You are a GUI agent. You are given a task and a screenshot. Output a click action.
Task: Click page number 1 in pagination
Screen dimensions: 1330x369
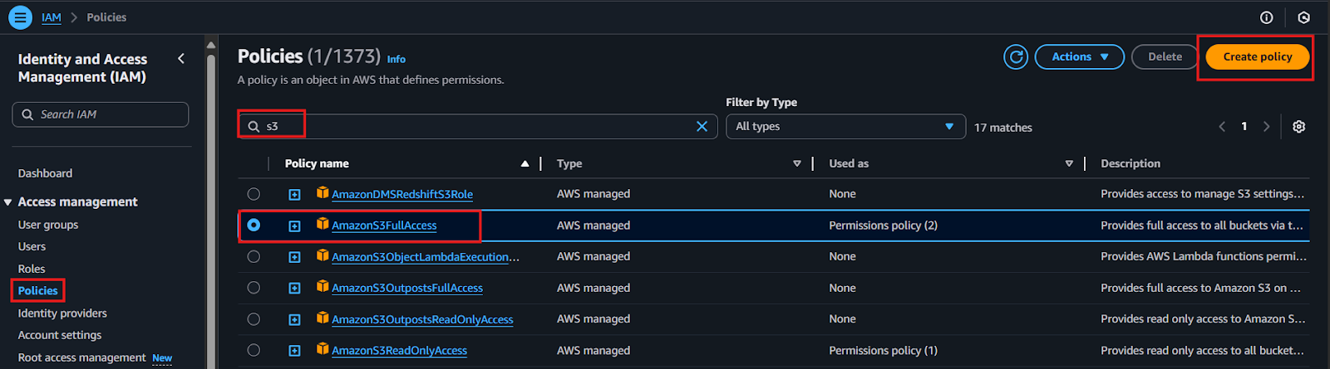pos(1244,126)
